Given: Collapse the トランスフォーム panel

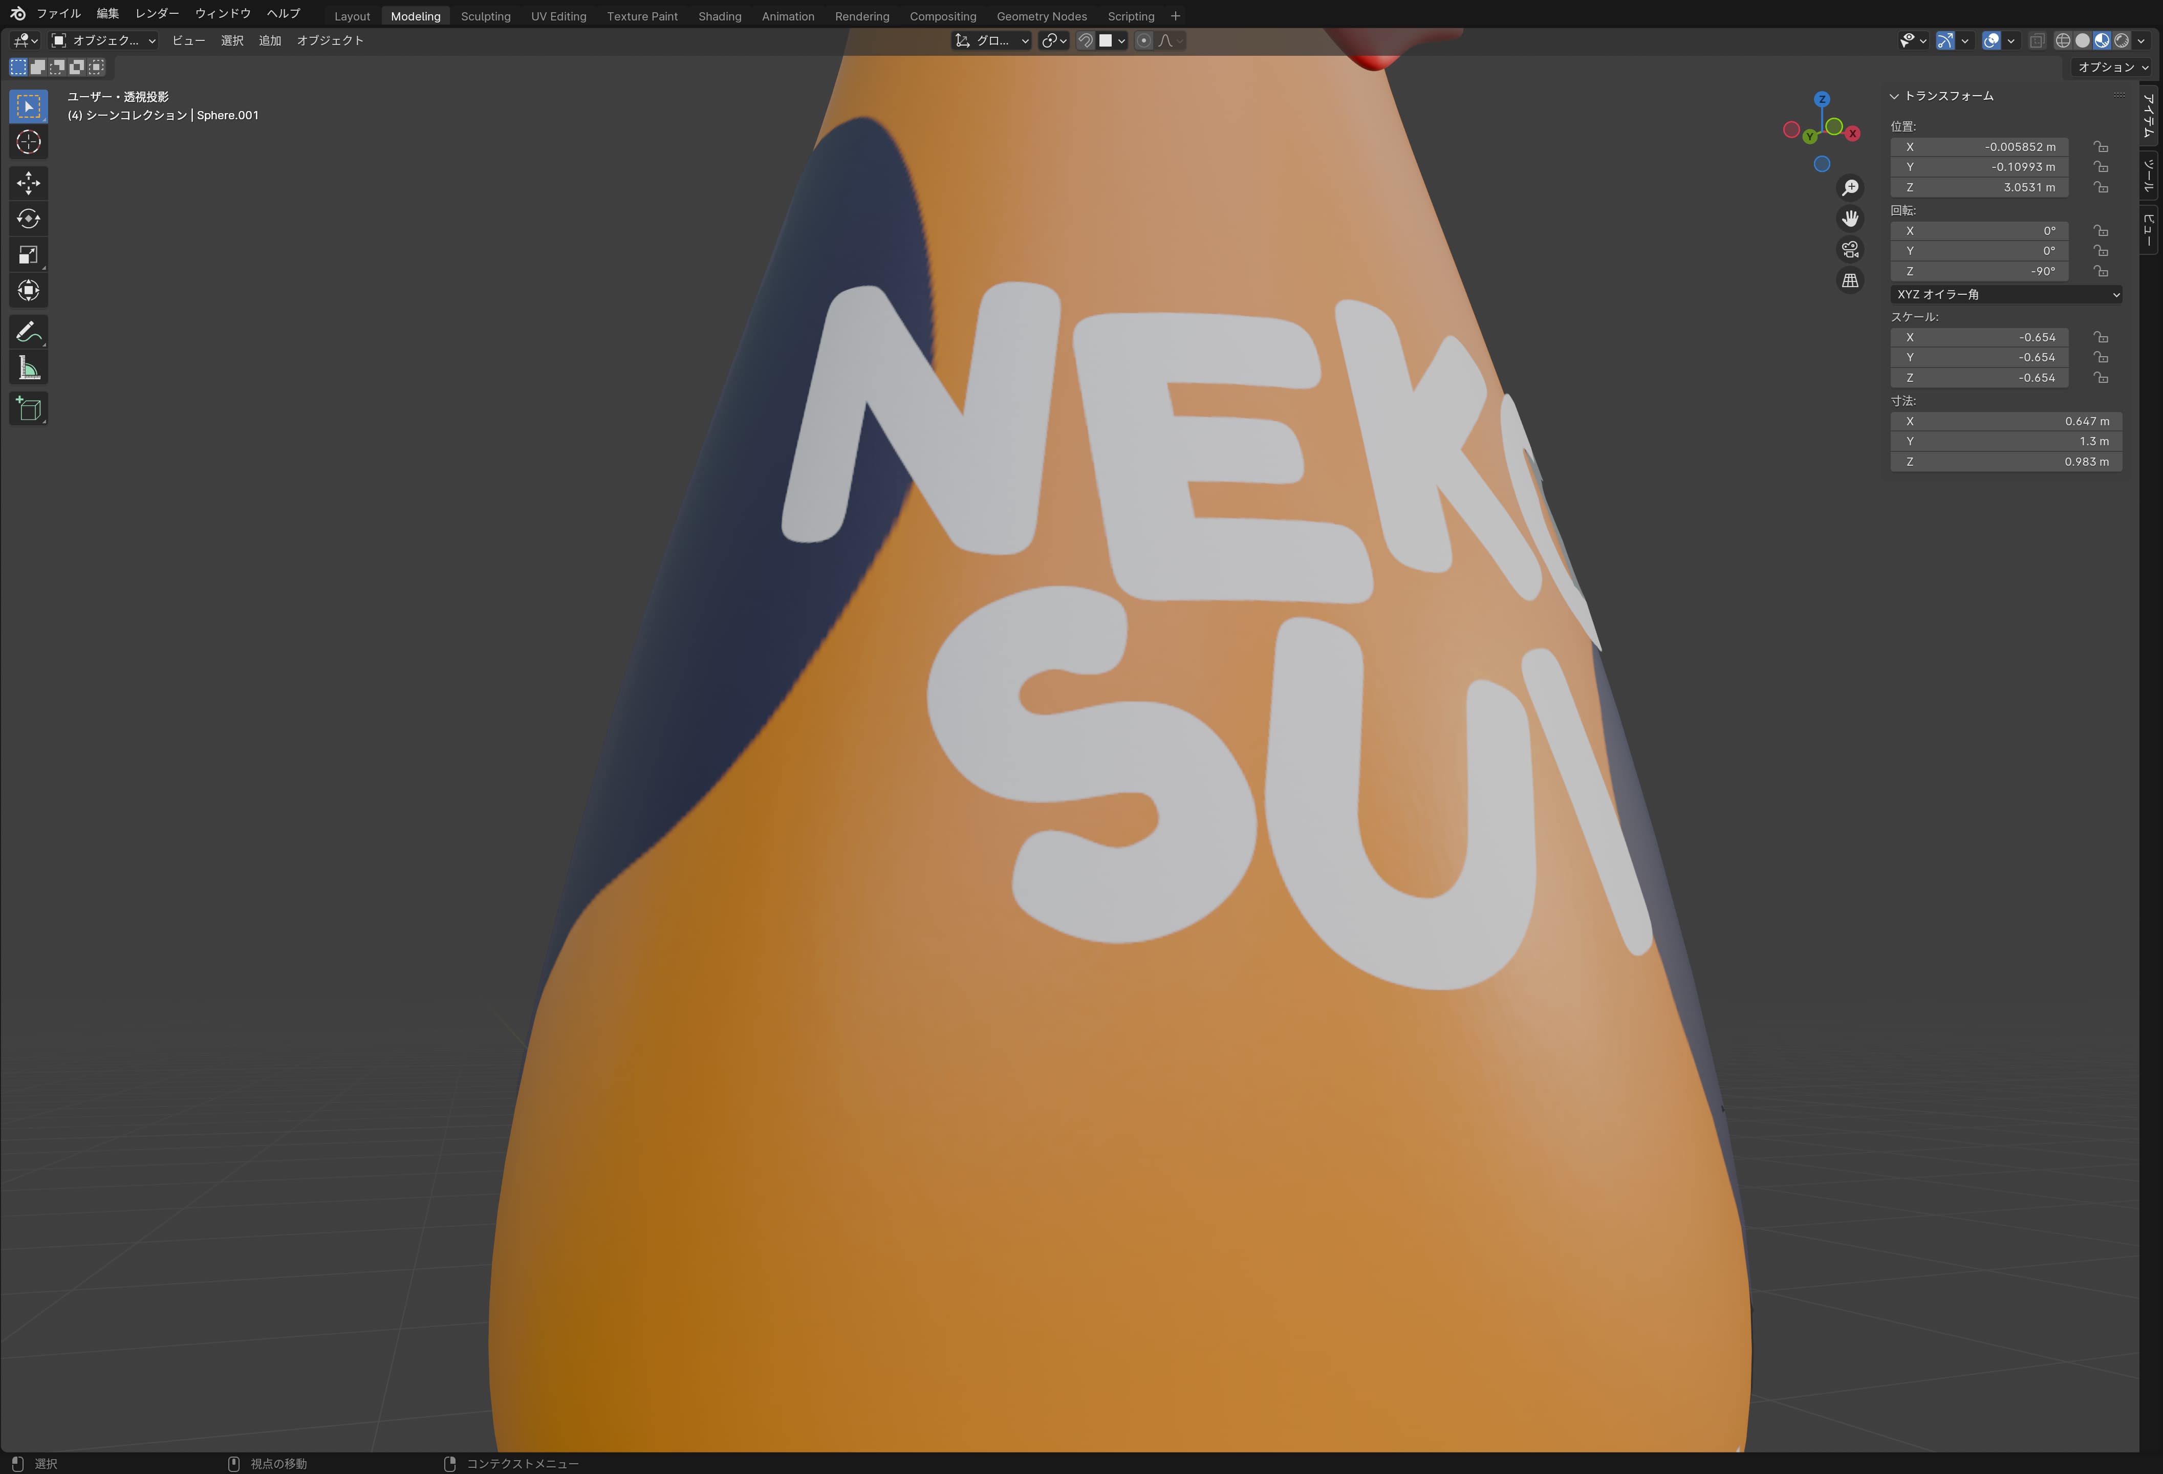Looking at the screenshot, I should pos(1894,96).
